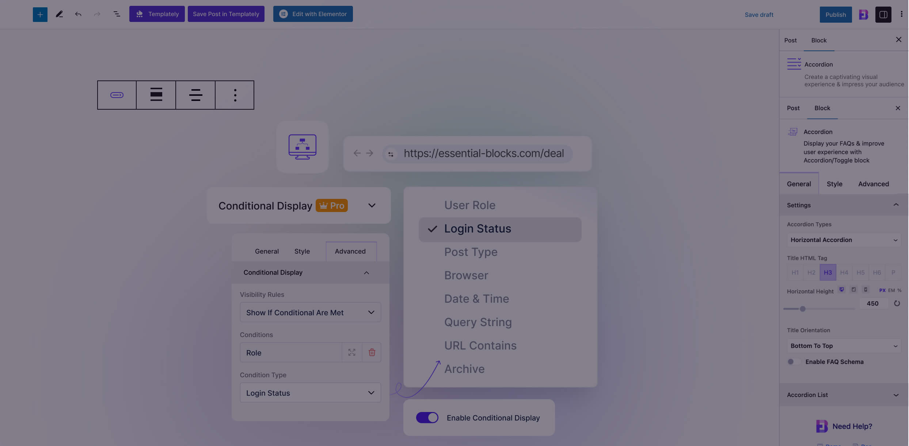Expand Conditional Display Pro chevron
The image size is (909, 446).
372,205
